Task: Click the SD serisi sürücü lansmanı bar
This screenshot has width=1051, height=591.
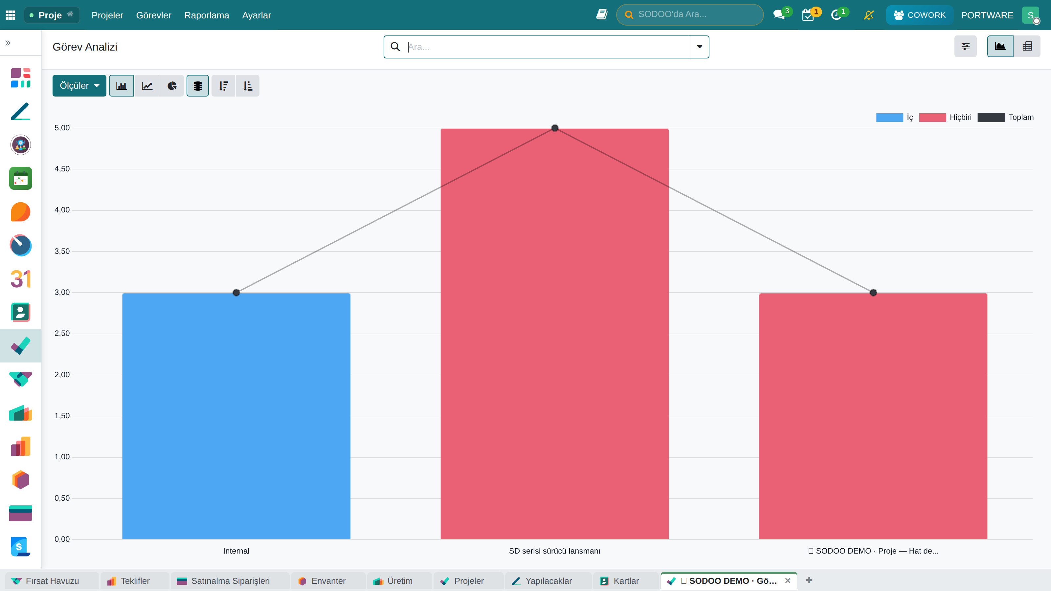Action: [555, 334]
